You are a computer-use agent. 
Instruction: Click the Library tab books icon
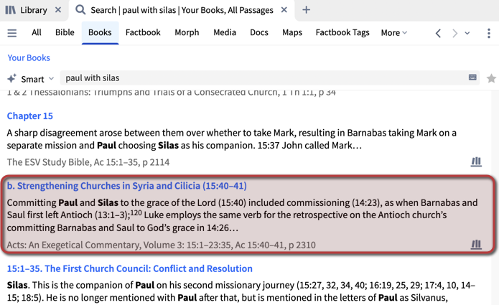(x=11, y=10)
